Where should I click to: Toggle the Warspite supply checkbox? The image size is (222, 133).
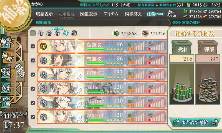coord(33,117)
